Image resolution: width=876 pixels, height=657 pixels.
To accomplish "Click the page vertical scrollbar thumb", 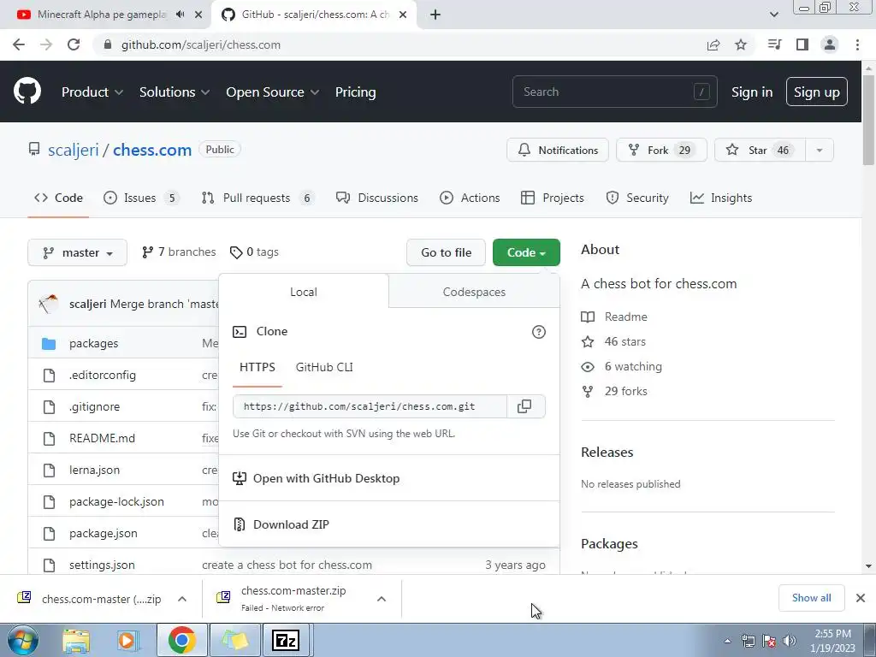I will [869, 120].
